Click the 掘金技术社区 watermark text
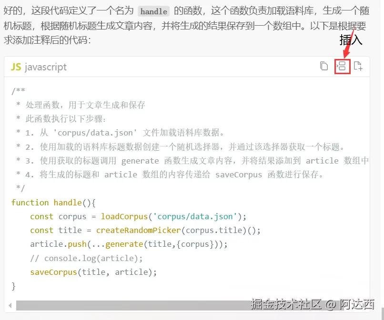The width and height of the screenshot is (384, 320). 281,304
